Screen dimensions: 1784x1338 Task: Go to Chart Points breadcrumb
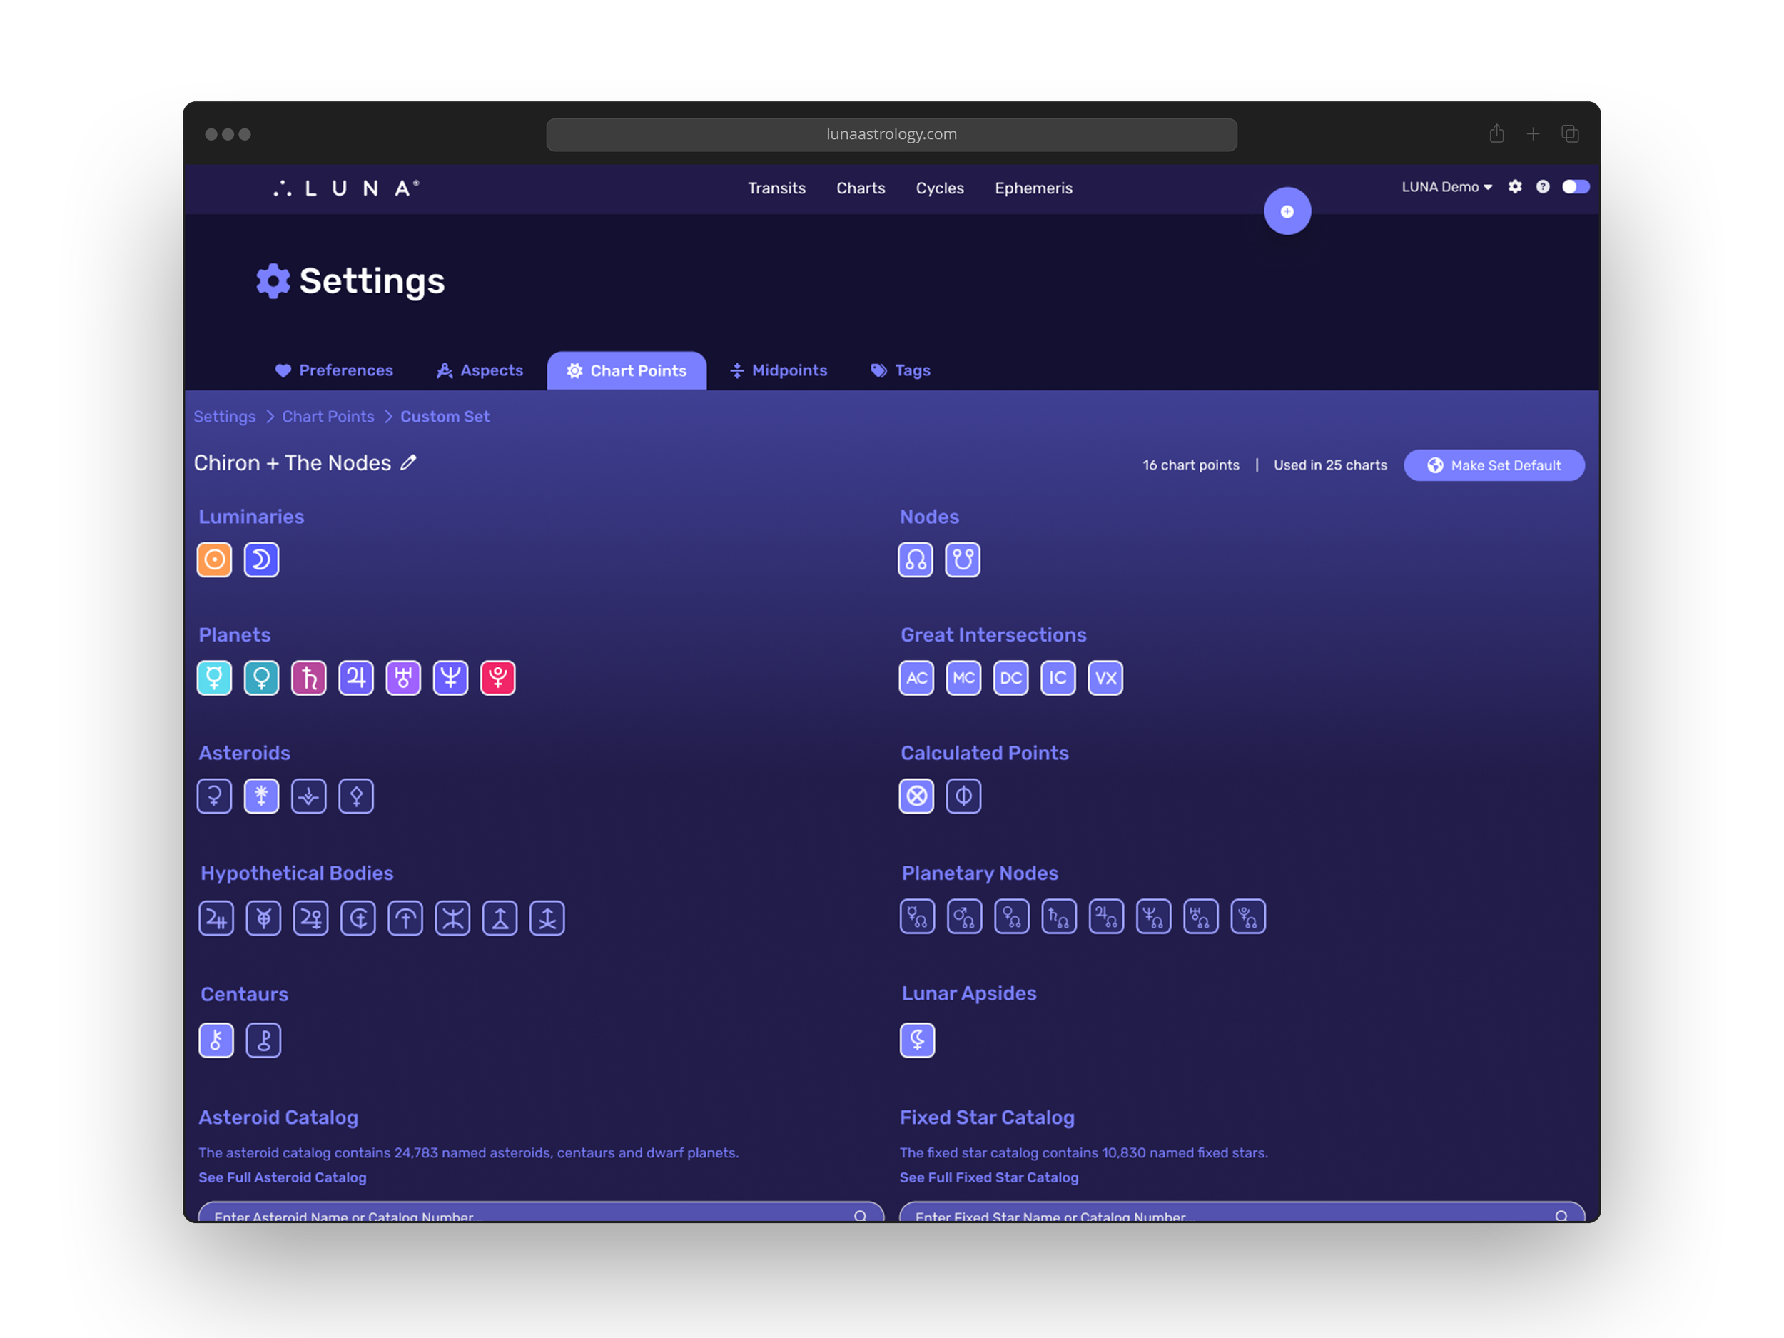(328, 417)
